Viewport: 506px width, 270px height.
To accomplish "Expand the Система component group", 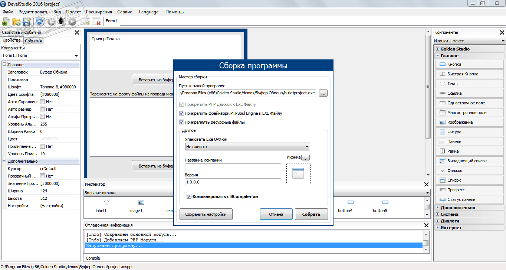I will tap(438, 214).
